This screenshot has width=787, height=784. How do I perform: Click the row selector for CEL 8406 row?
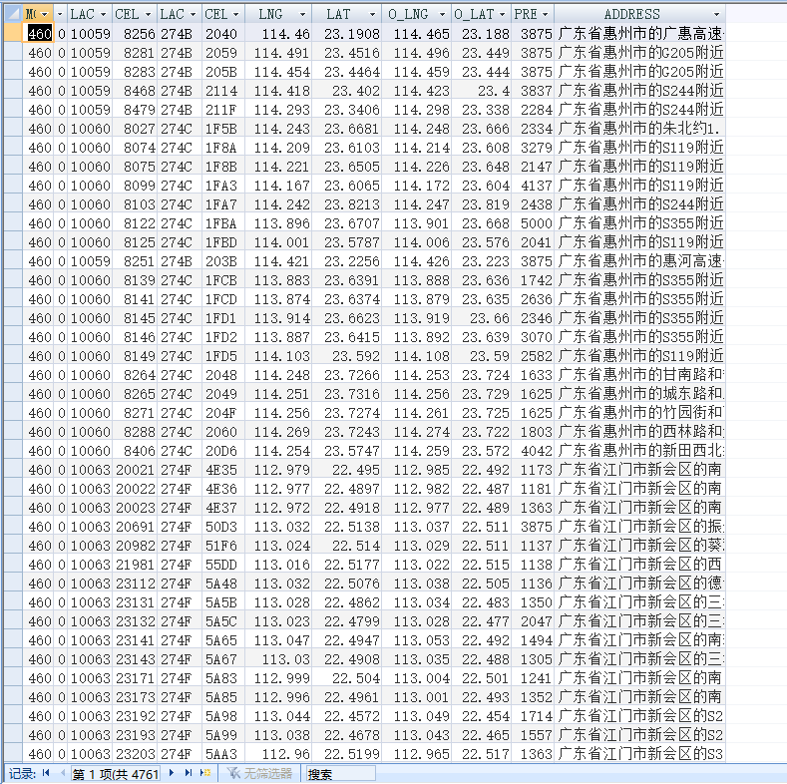click(x=13, y=451)
